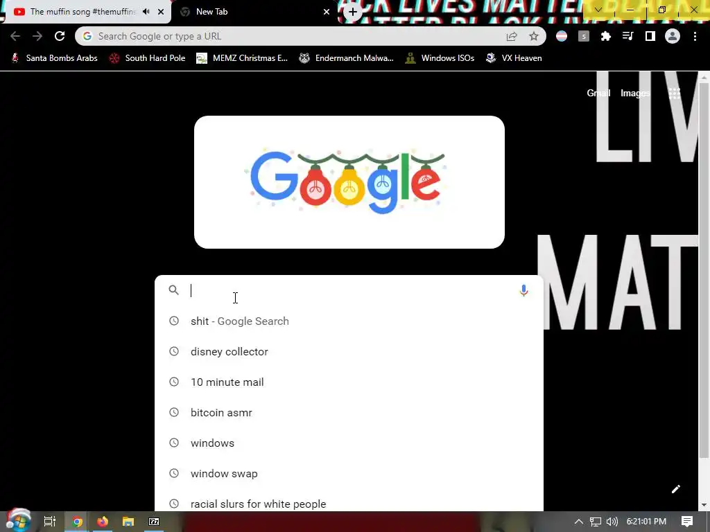
Task: Open File Explorer from taskbar
Action: [128, 522]
